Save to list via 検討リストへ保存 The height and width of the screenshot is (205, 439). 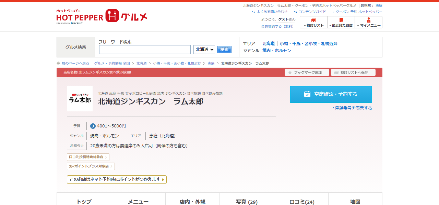[353, 72]
